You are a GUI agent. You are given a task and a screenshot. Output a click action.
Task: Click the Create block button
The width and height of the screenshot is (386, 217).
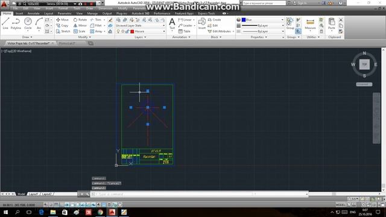(x=214, y=20)
